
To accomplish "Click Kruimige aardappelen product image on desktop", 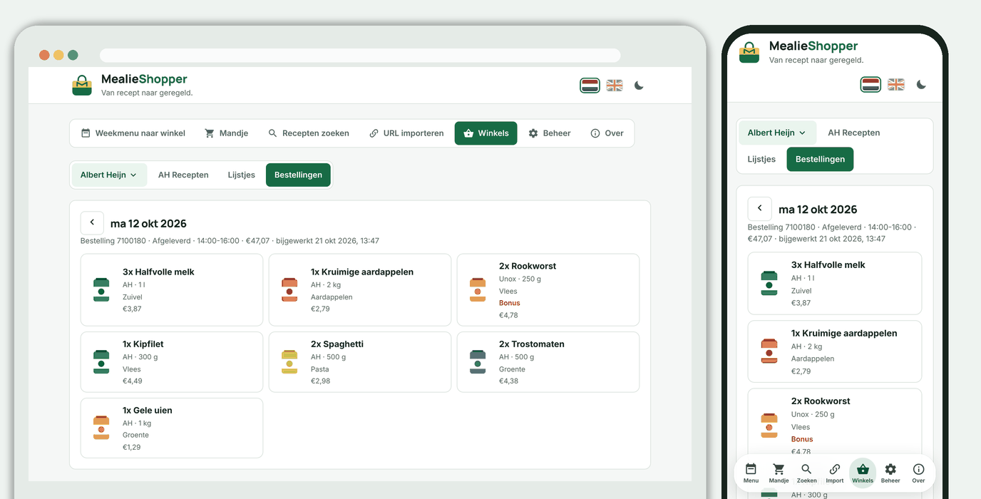I will 289,290.
